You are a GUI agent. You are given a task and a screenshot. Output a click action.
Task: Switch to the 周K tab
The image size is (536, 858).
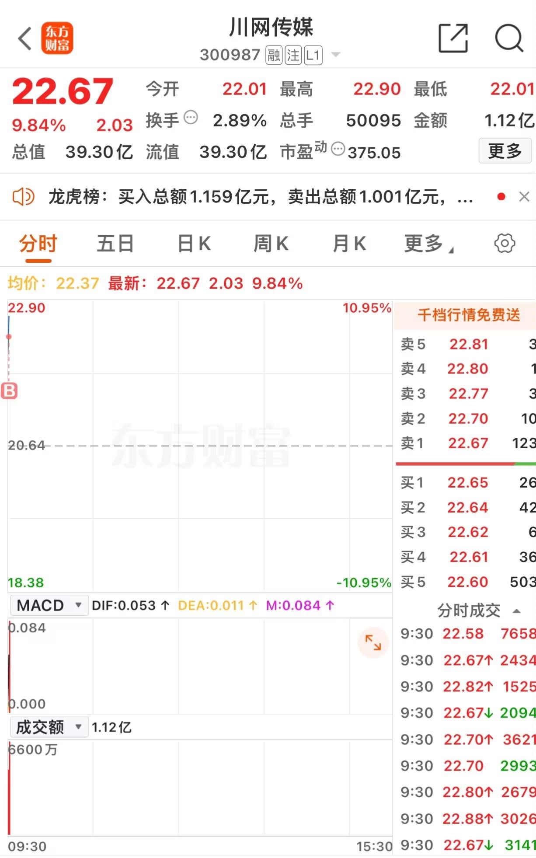coord(271,244)
